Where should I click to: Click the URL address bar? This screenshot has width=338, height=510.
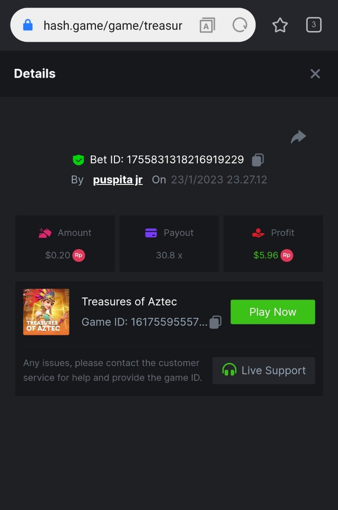(x=113, y=25)
